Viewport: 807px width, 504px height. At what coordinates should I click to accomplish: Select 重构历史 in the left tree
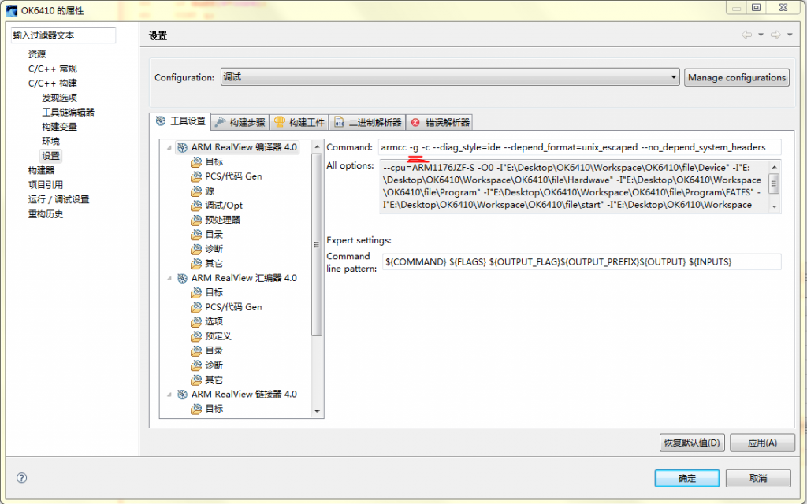46,214
